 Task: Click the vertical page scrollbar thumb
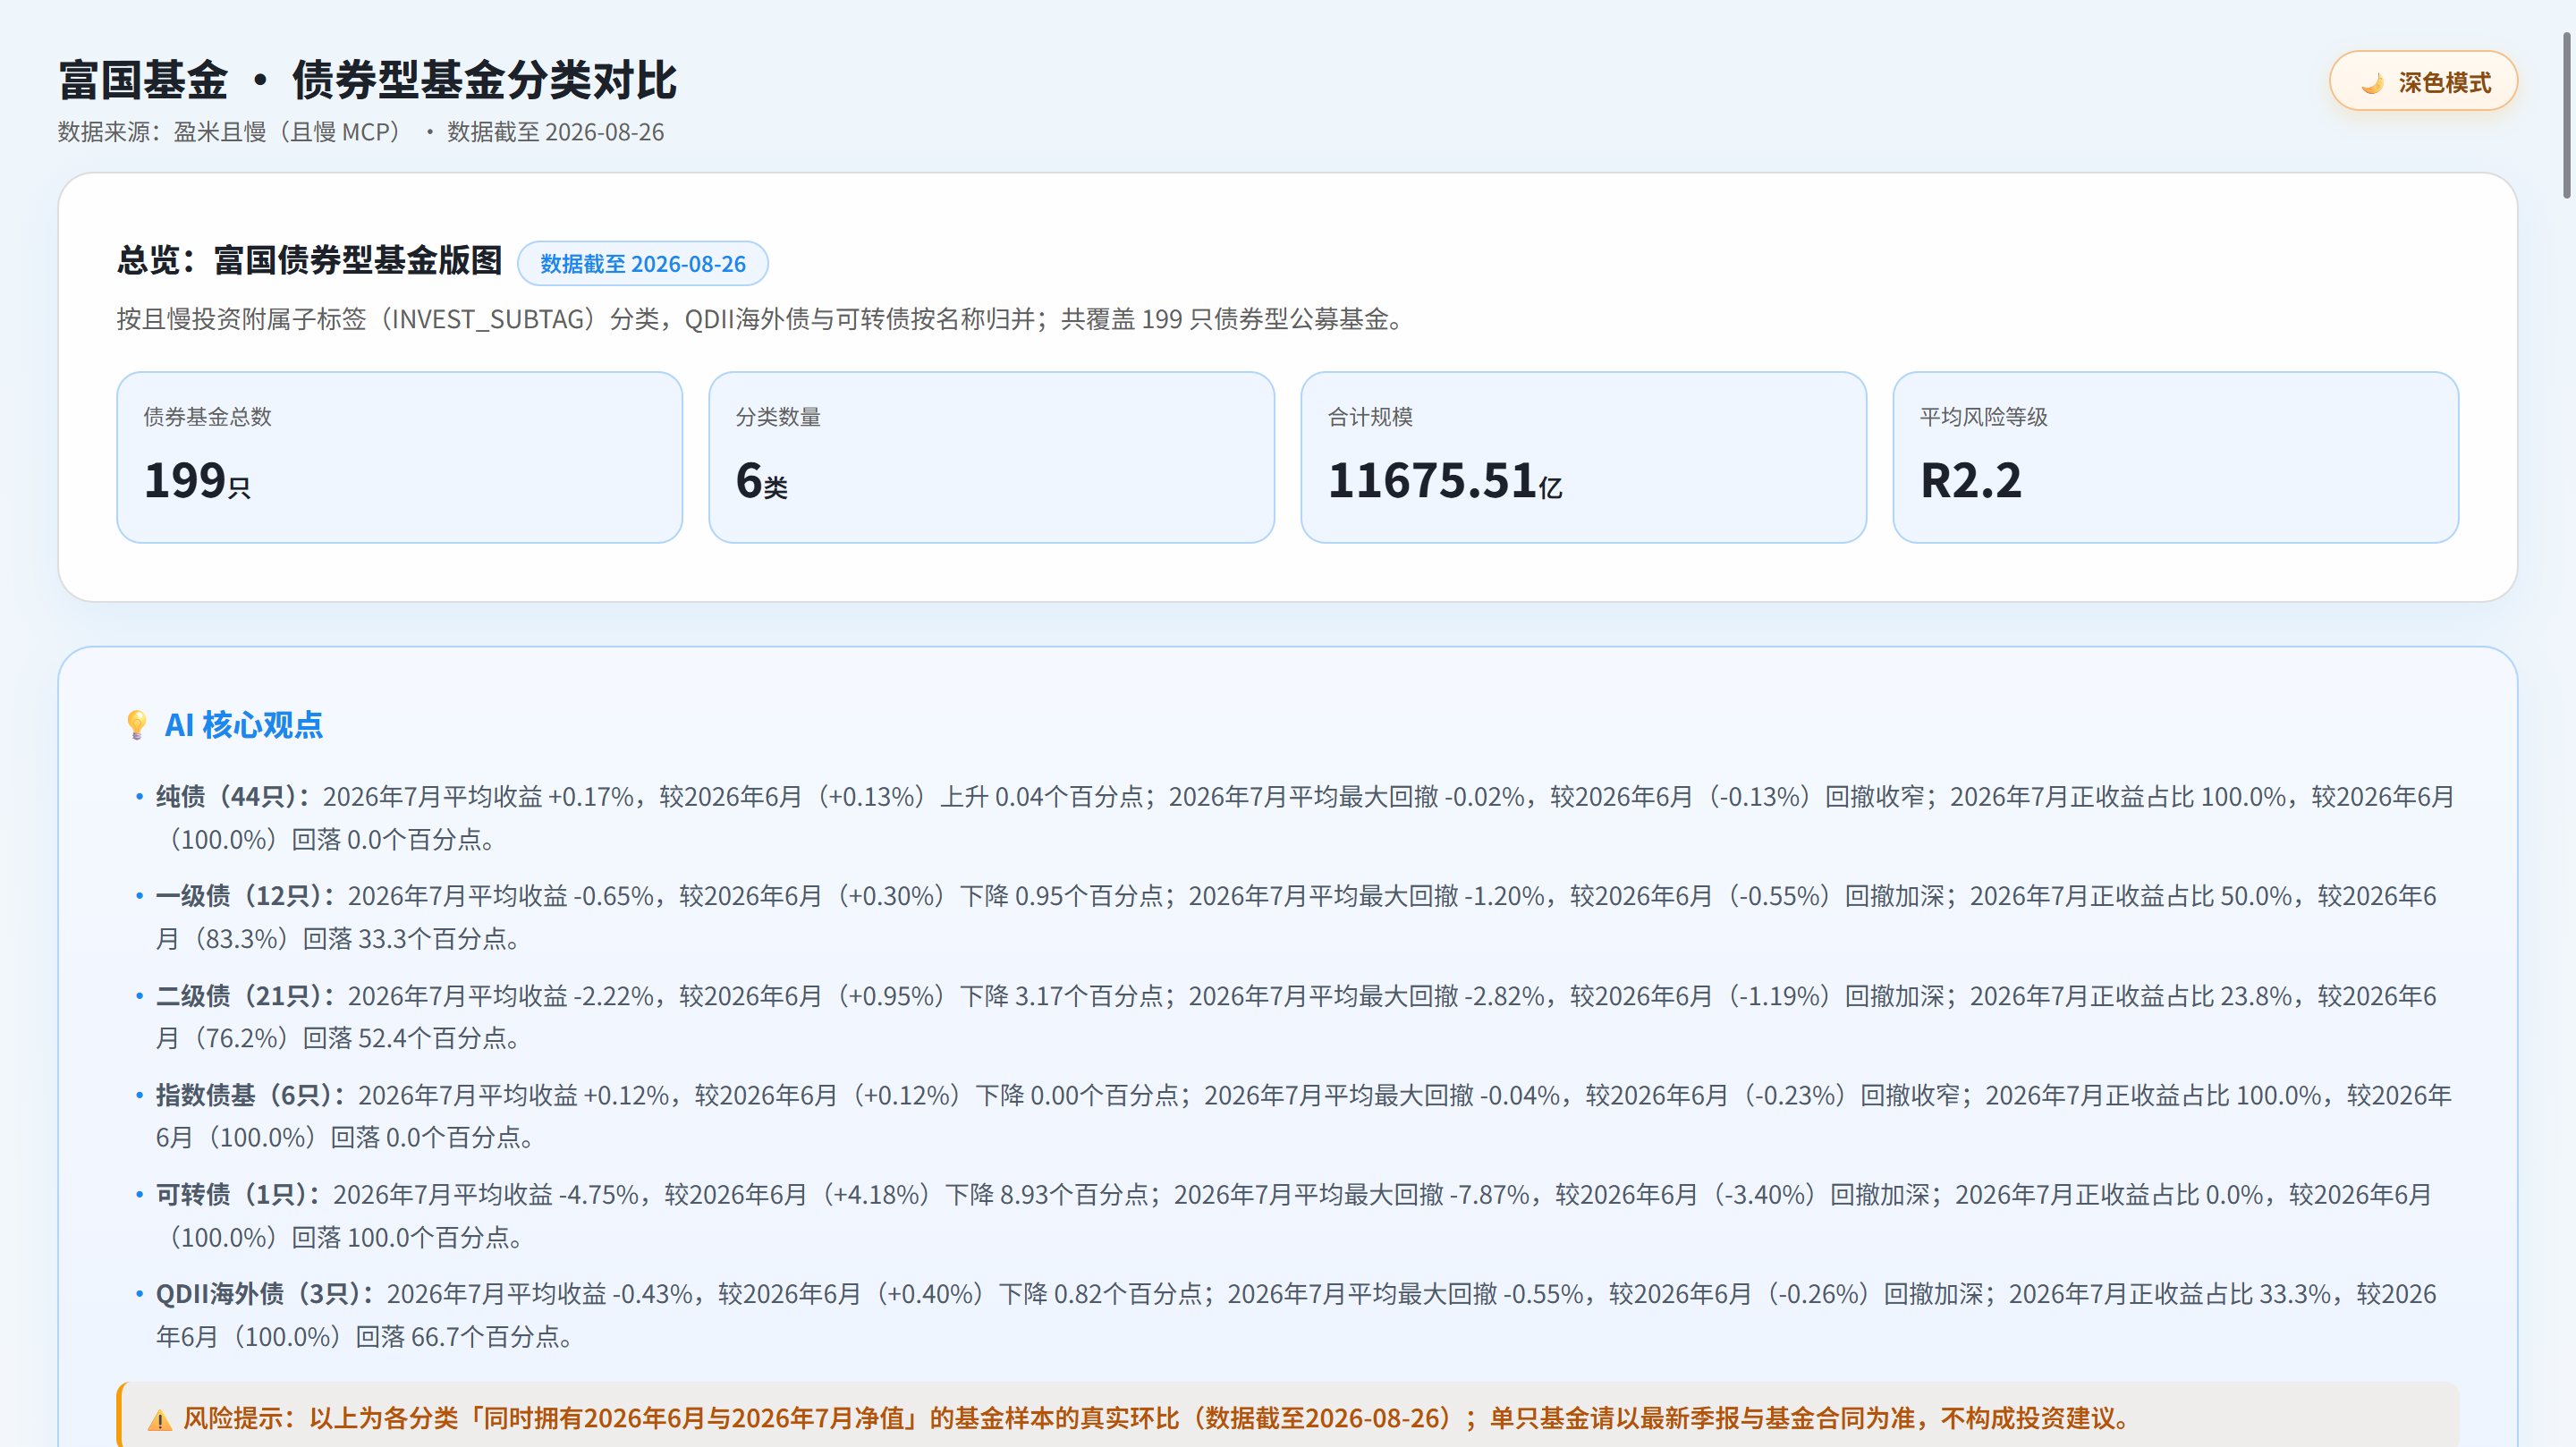[2566, 115]
